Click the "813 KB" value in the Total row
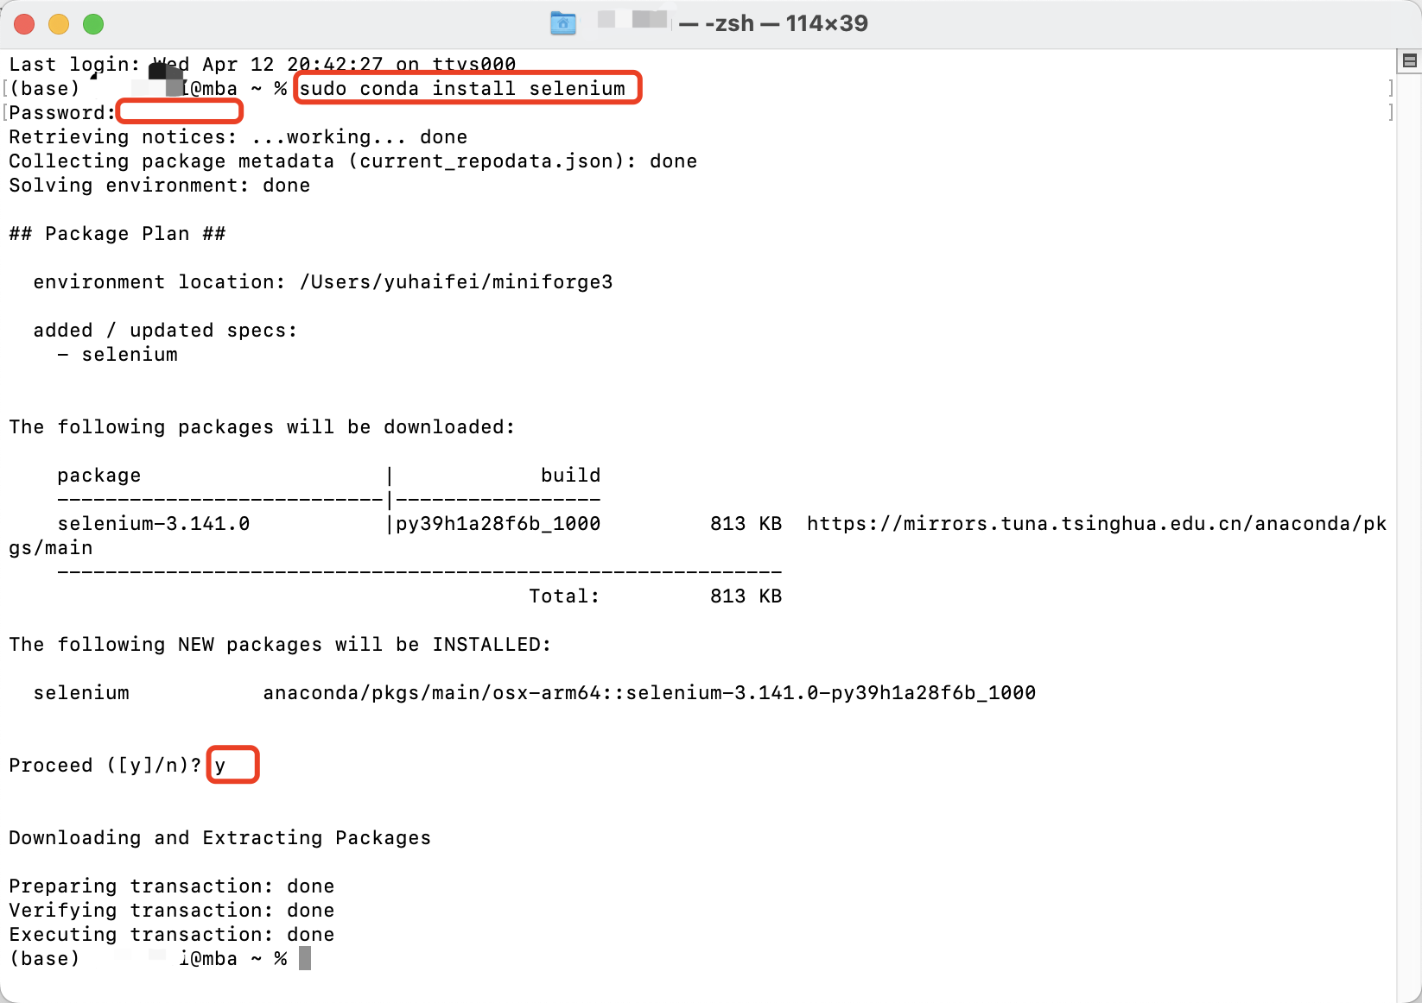 point(746,596)
